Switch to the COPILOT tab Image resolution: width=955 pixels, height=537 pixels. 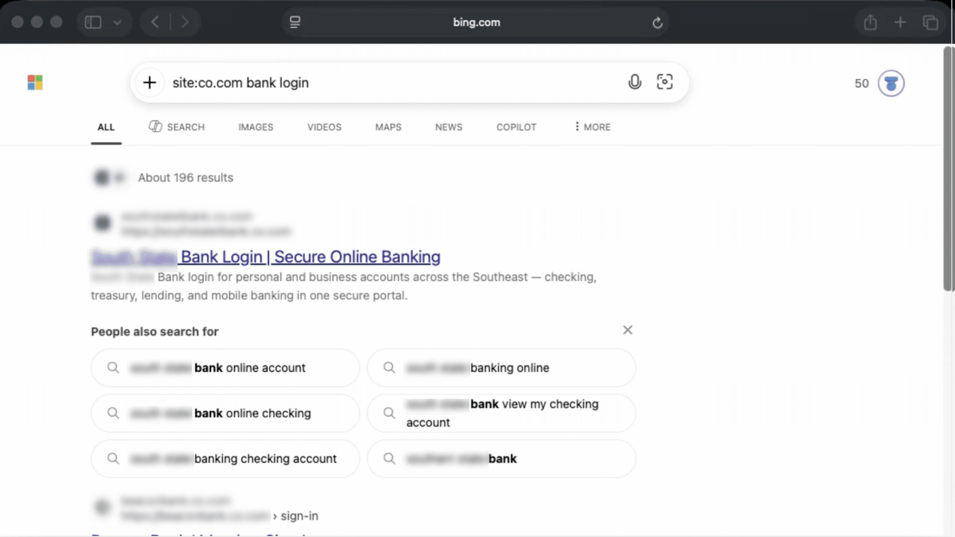516,127
